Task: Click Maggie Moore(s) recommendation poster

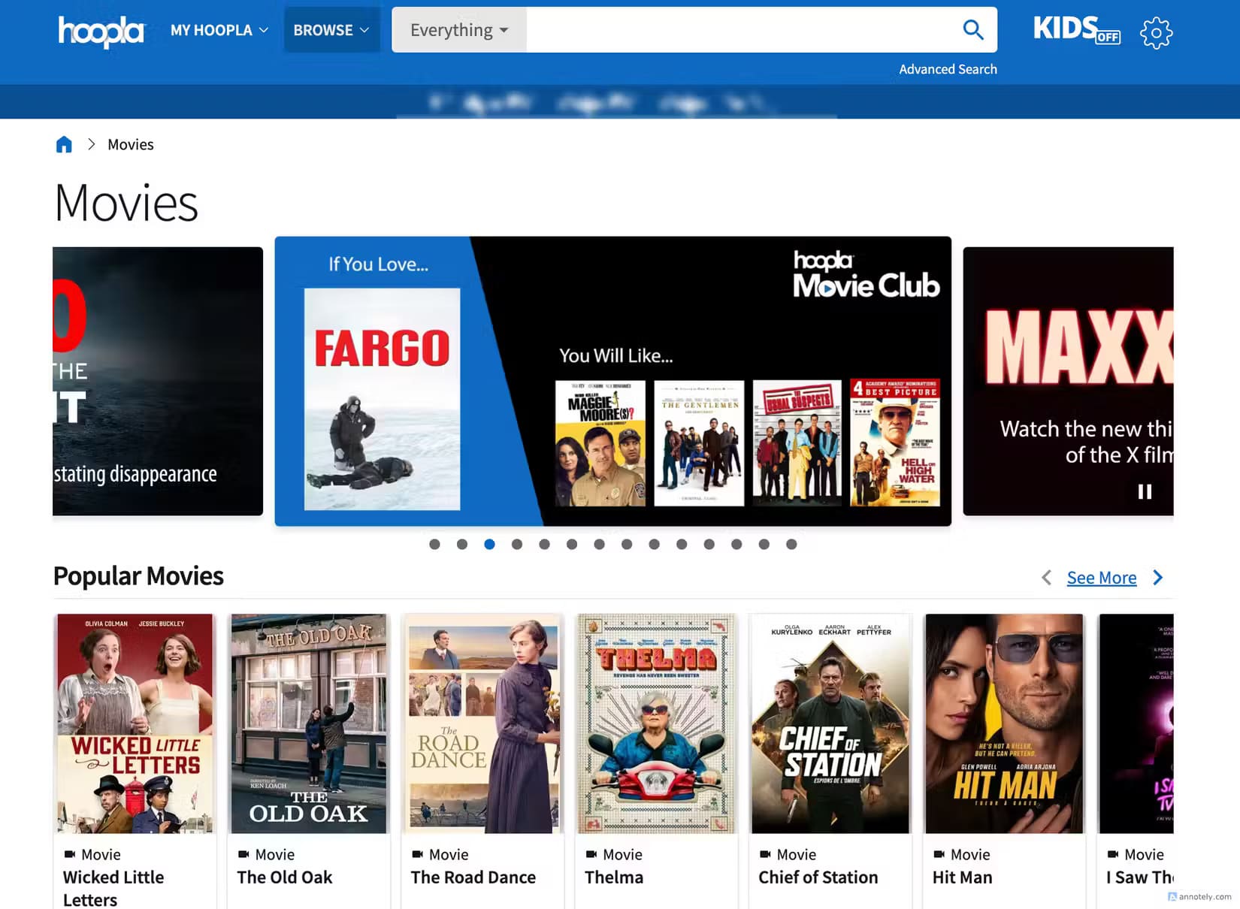Action: 600,443
